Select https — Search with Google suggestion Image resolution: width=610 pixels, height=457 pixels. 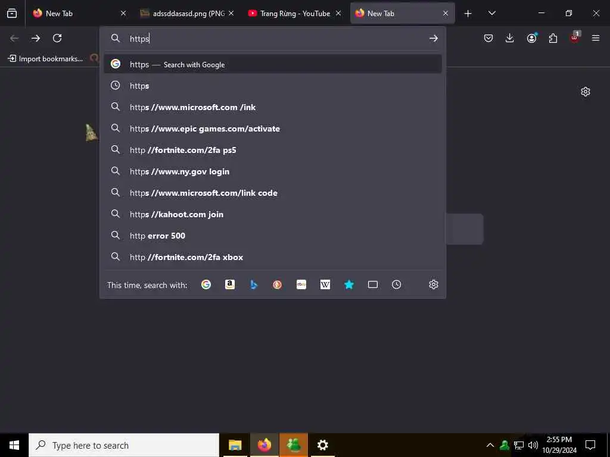point(272,64)
